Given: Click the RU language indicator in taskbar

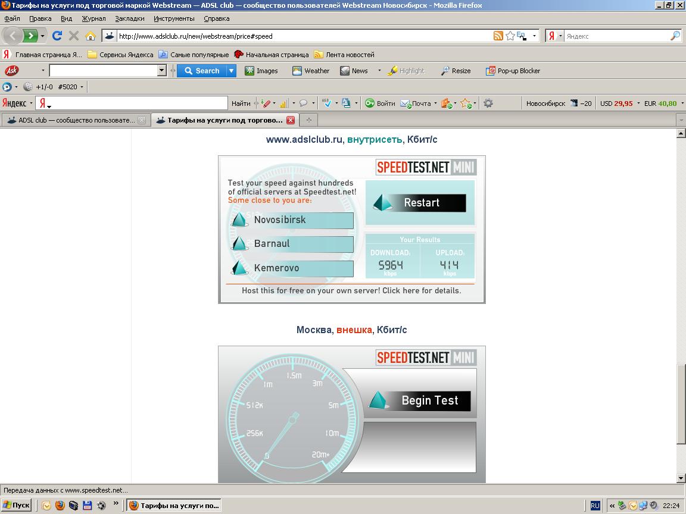Looking at the screenshot, I should pos(595,506).
